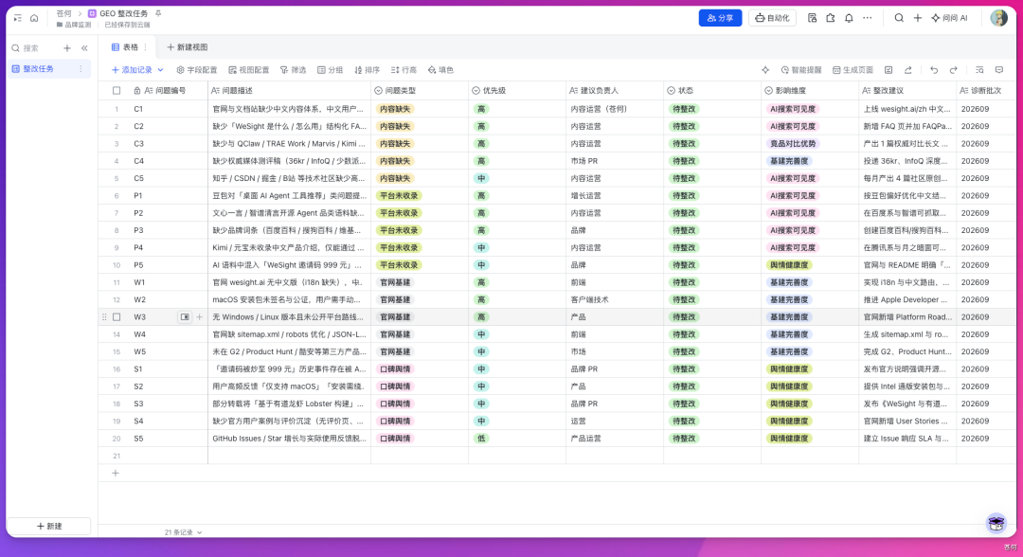
Task: Open the 填色 fill color tool
Action: coord(440,70)
